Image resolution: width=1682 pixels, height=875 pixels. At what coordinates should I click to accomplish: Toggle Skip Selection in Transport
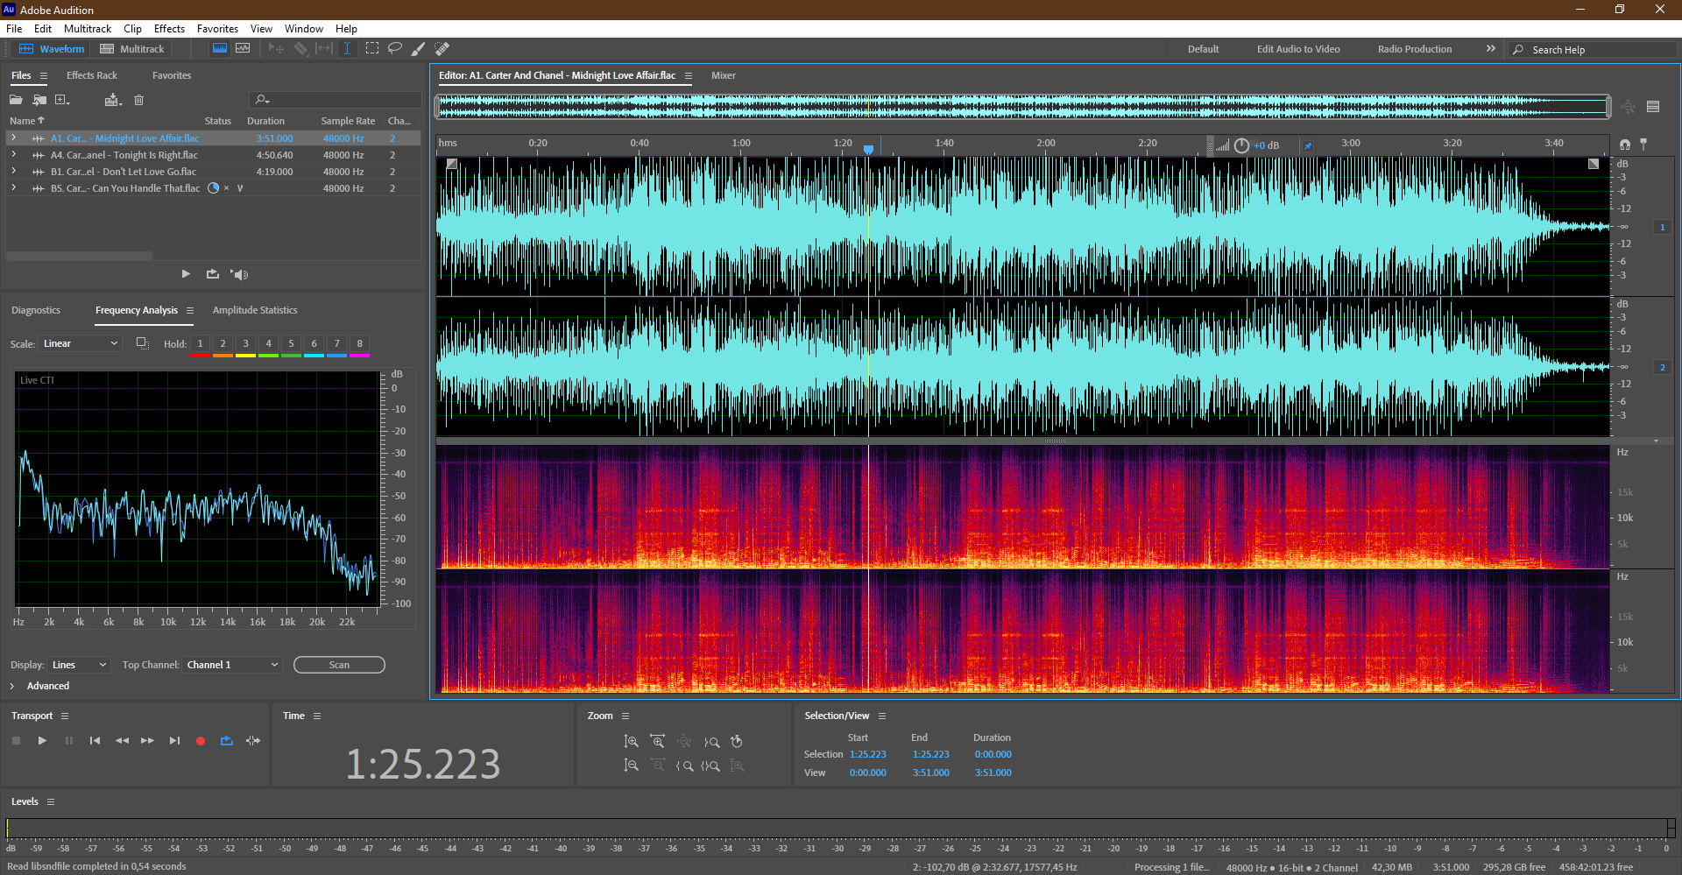253,741
